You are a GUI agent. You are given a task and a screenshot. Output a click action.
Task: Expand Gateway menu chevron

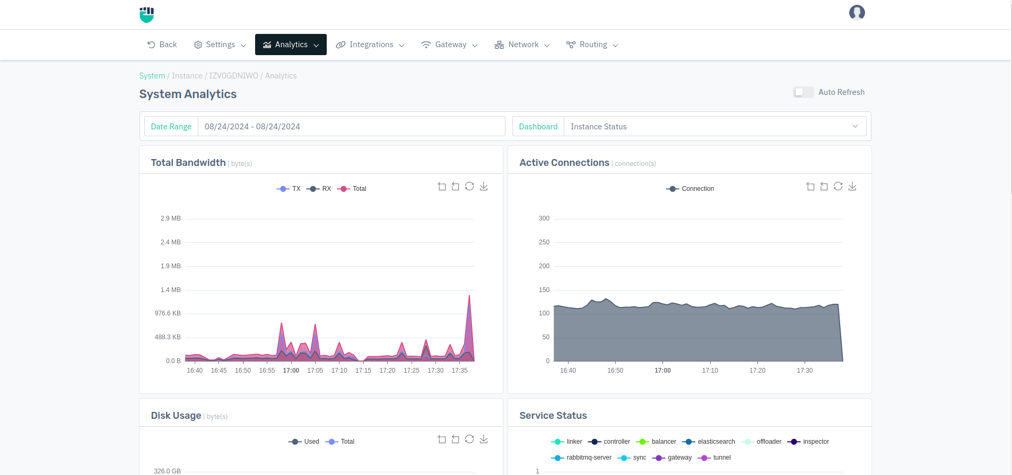point(475,46)
